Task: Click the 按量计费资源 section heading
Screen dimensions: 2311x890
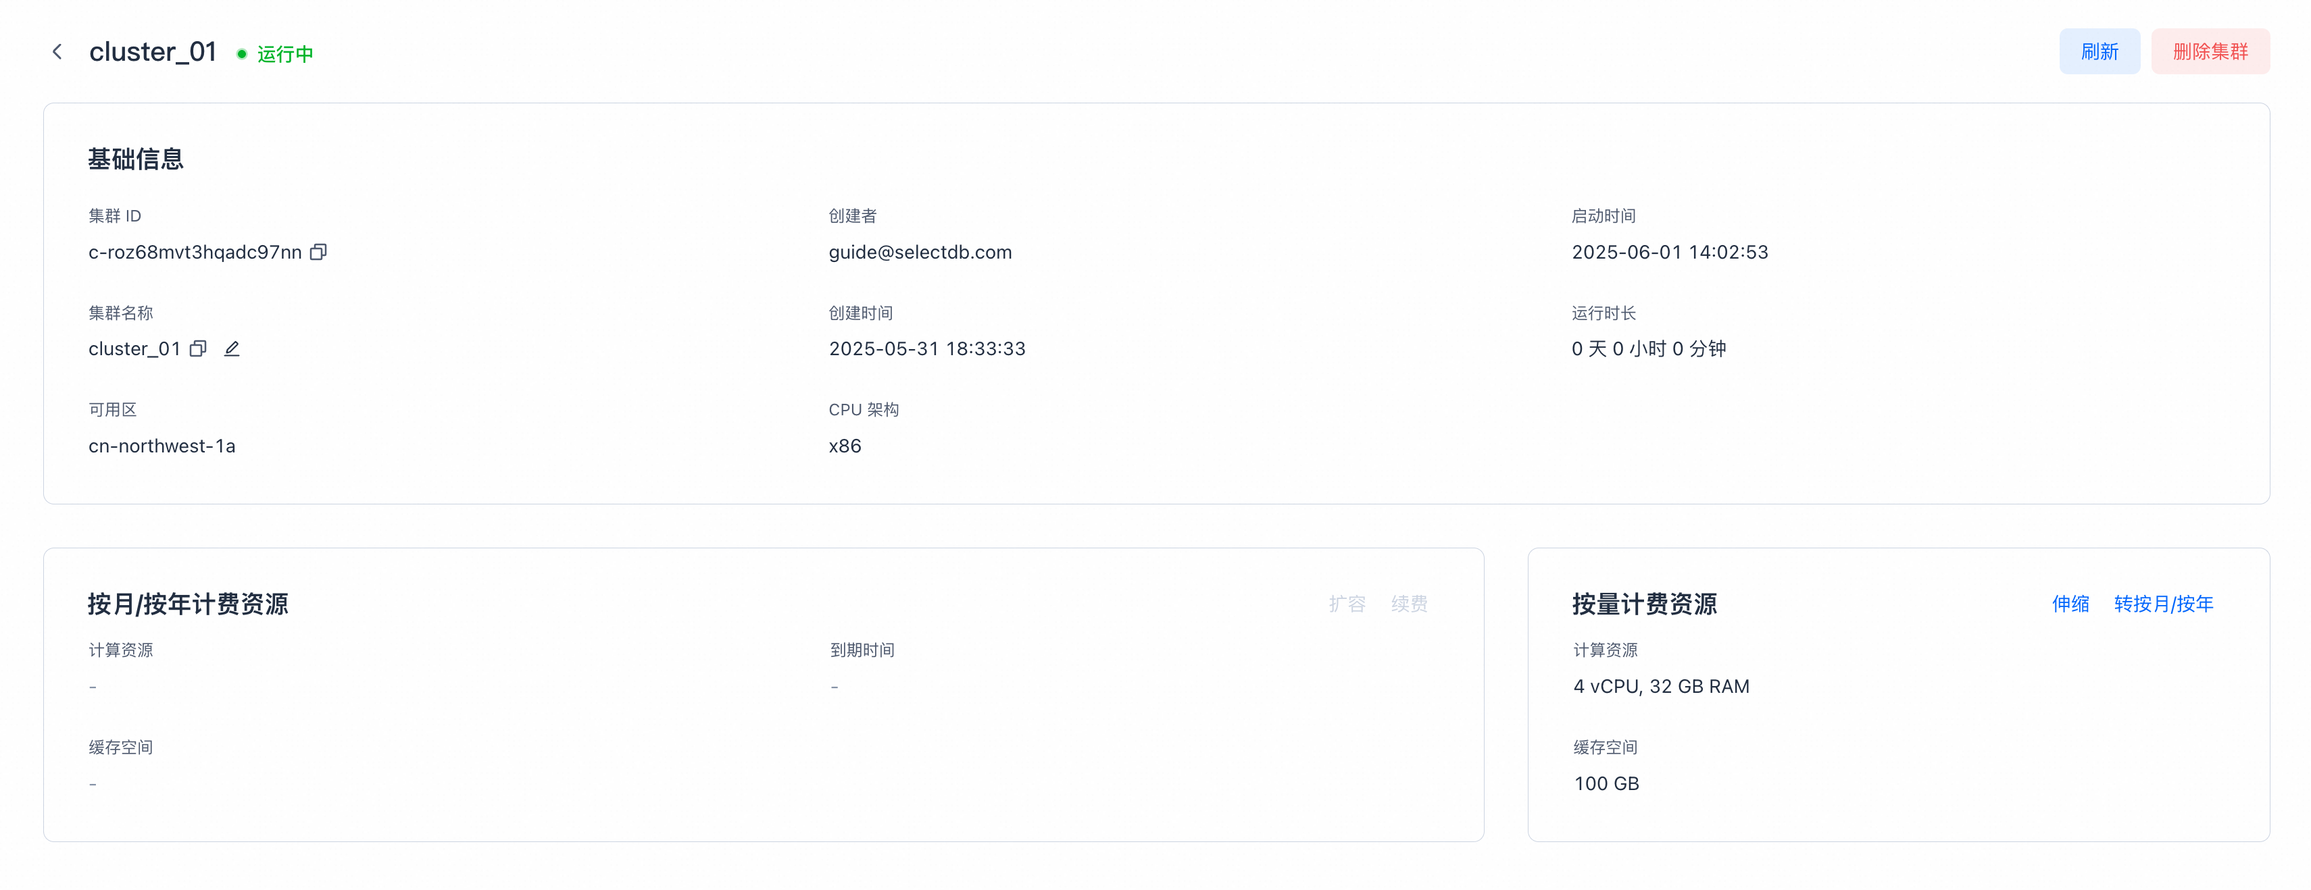Action: 1643,604
